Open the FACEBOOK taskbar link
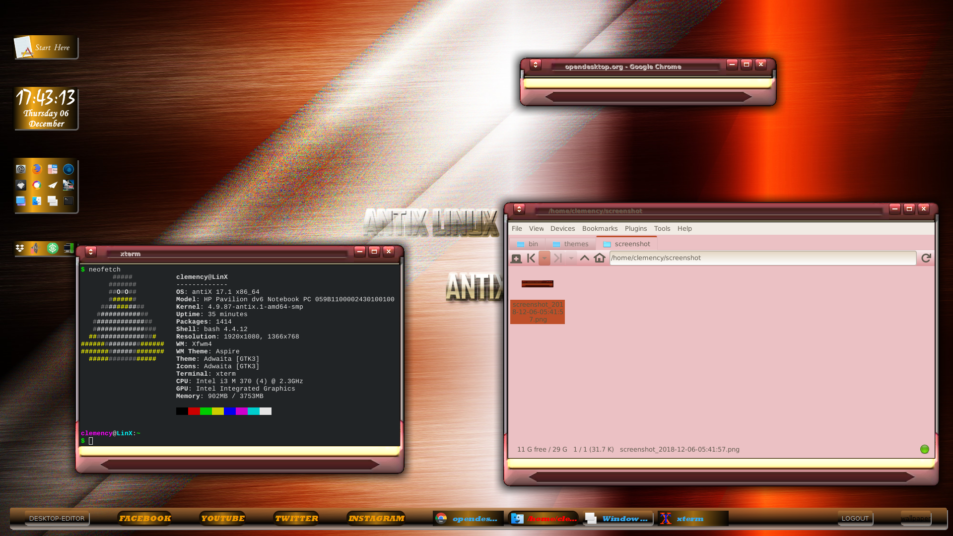The width and height of the screenshot is (953, 536). pos(144,519)
